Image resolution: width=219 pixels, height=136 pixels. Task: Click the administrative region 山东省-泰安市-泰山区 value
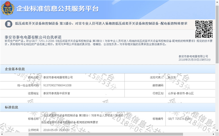click(x=181, y=94)
